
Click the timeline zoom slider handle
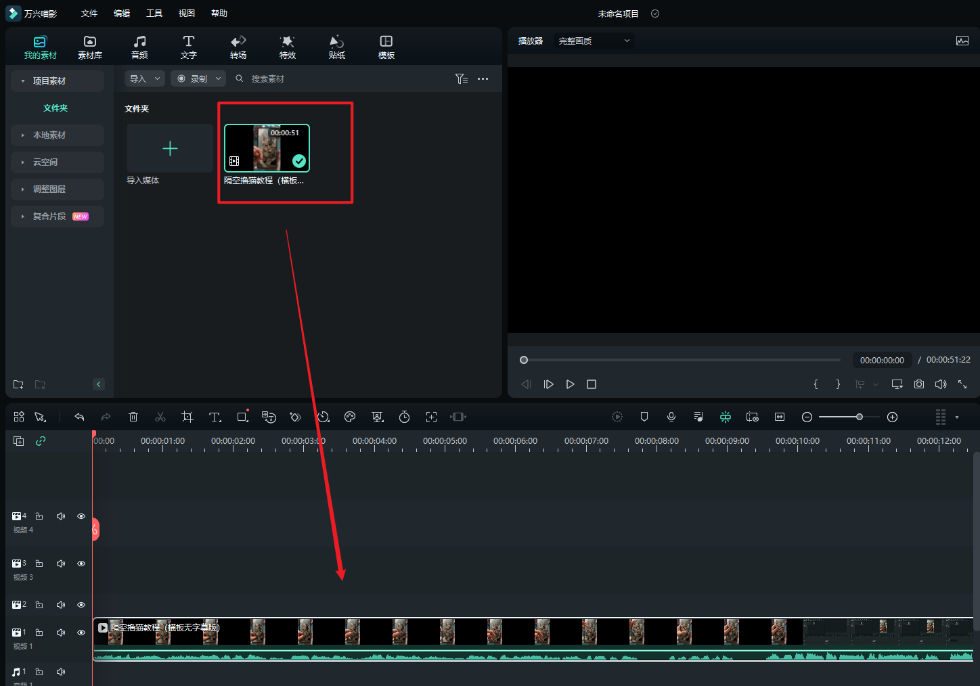click(x=860, y=417)
